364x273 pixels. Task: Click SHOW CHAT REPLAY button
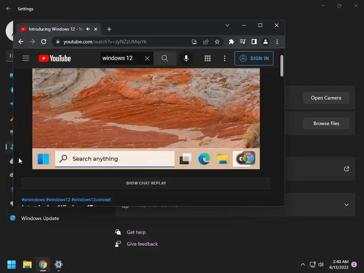146,183
